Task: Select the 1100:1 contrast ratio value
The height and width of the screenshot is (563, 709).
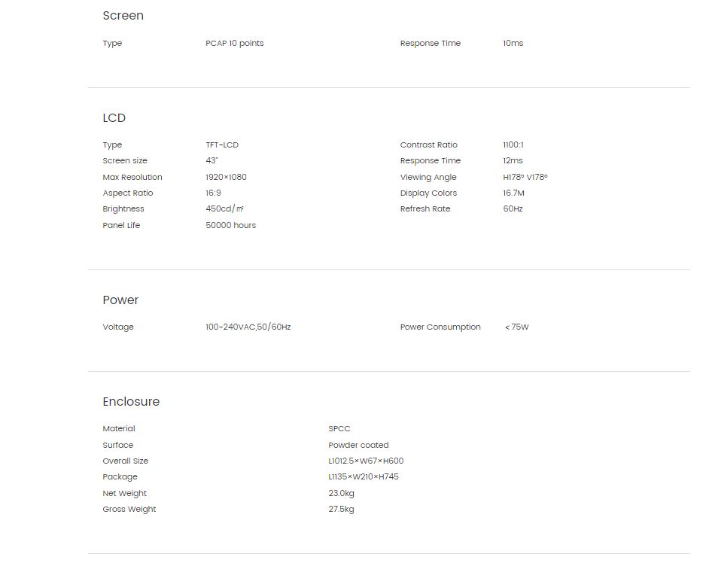Action: pyautogui.click(x=513, y=145)
